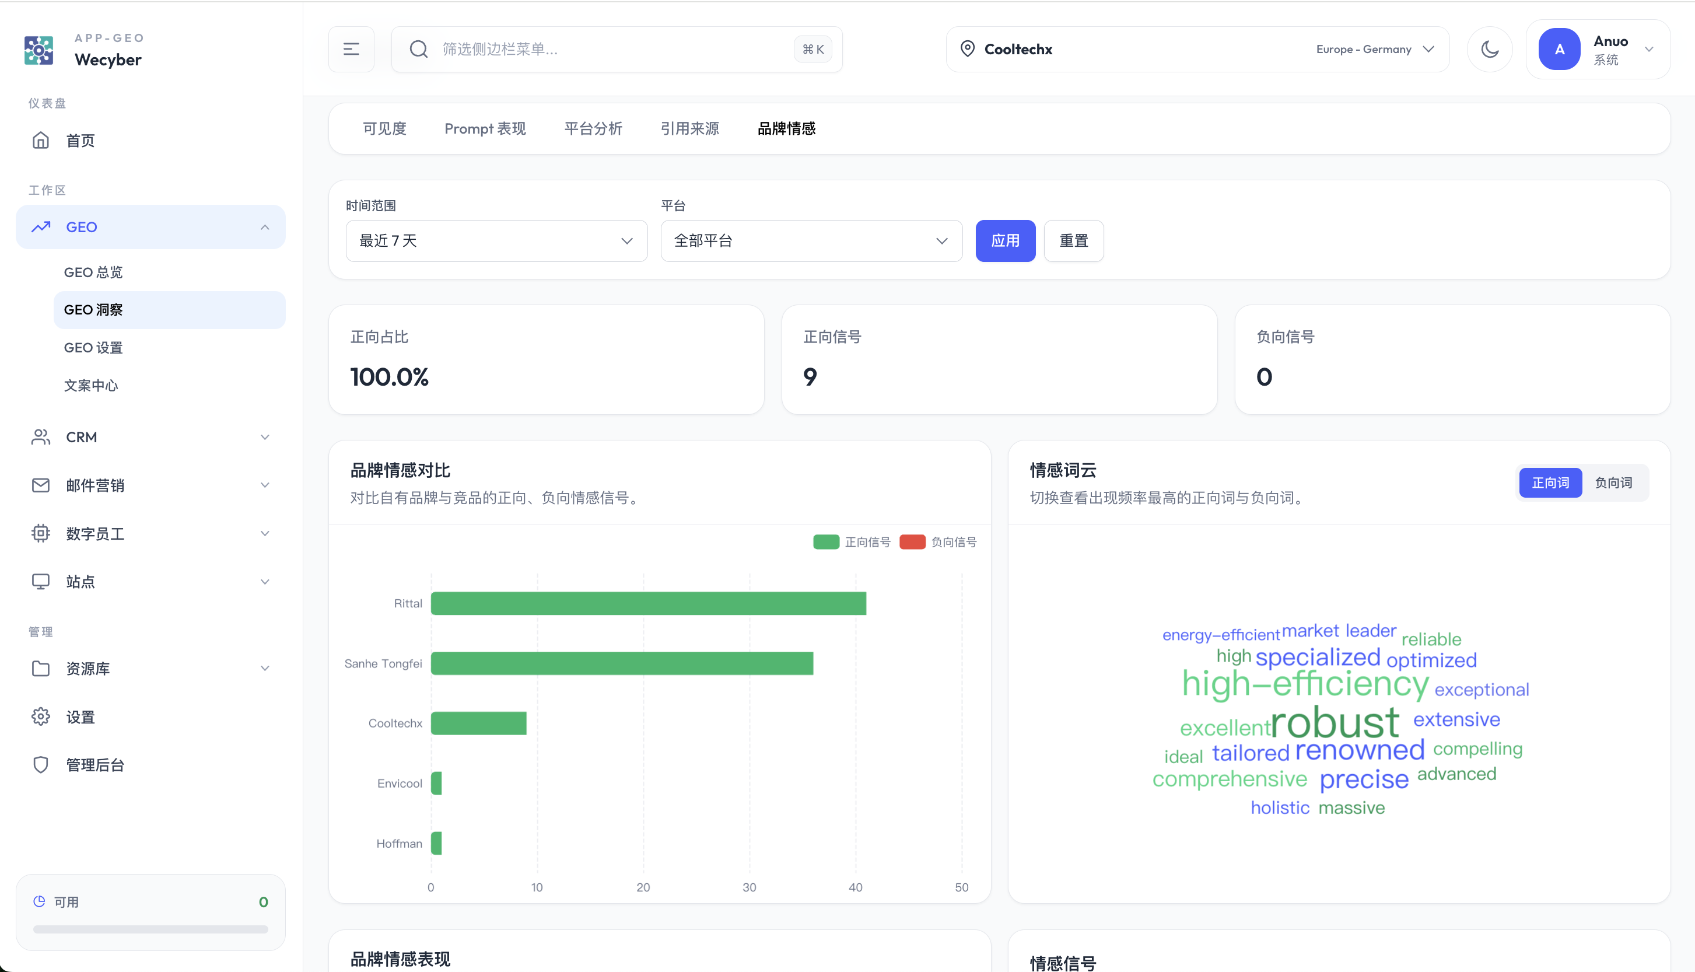
Task: Open the 全部平台 platform dropdown
Action: click(811, 241)
